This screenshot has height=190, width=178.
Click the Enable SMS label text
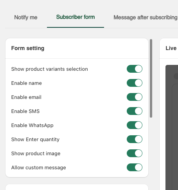click(25, 111)
